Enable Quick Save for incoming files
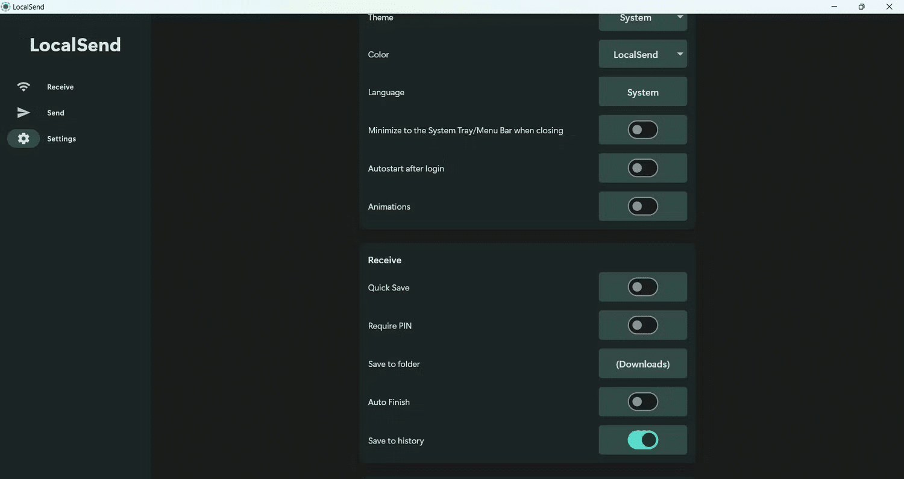The width and height of the screenshot is (904, 479). point(642,287)
